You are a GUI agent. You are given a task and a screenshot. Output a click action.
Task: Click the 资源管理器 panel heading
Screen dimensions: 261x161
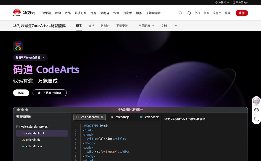(x=24, y=117)
